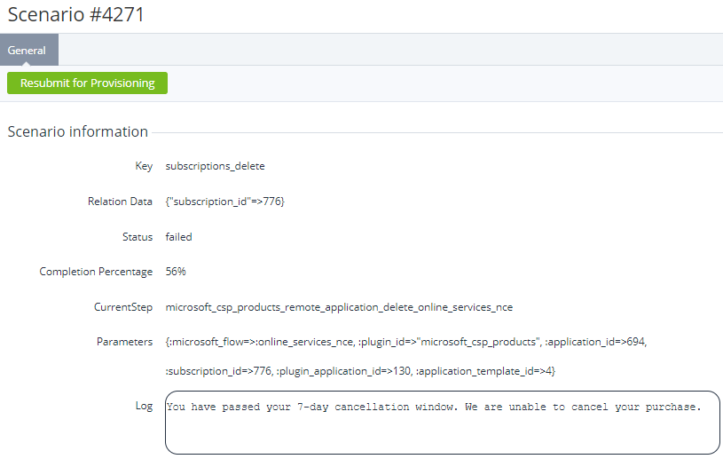Click the Parameters label
723x459 pixels.
[124, 342]
